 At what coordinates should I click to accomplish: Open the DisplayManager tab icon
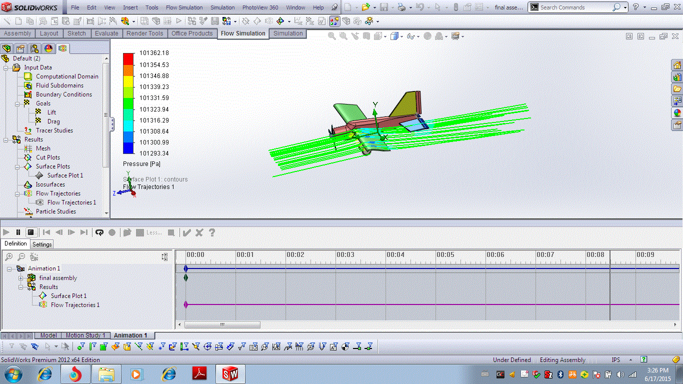point(48,48)
